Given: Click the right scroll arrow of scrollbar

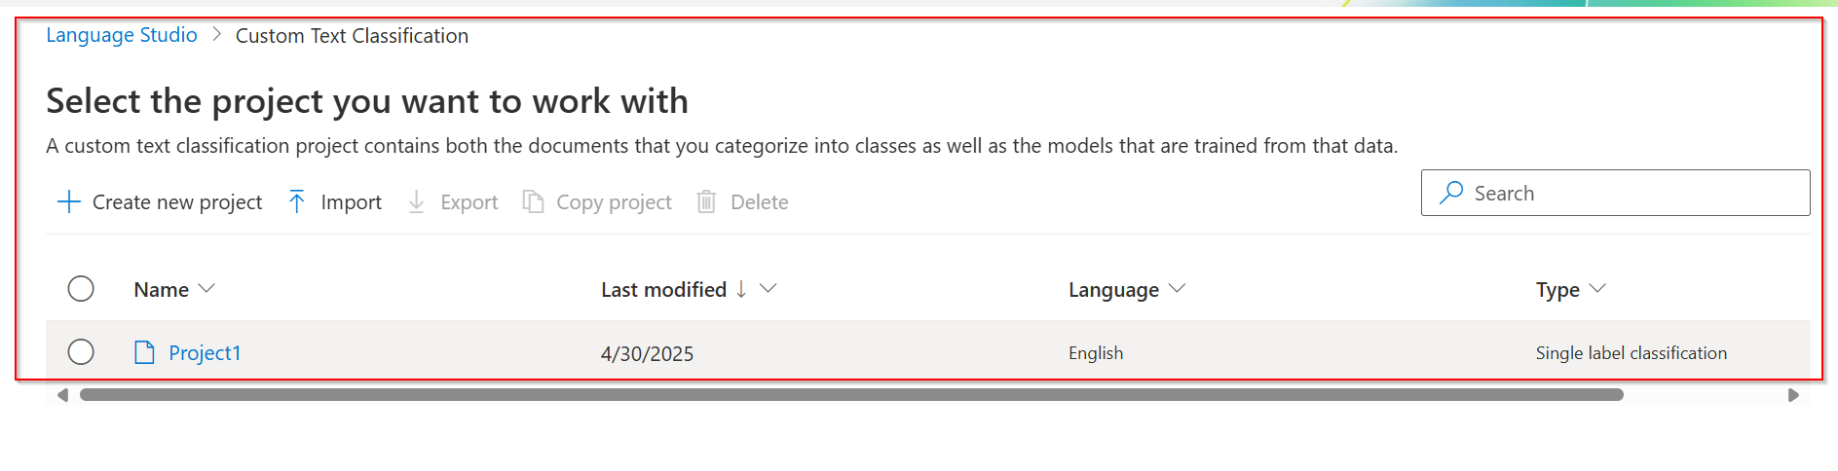Looking at the screenshot, I should point(1793,395).
